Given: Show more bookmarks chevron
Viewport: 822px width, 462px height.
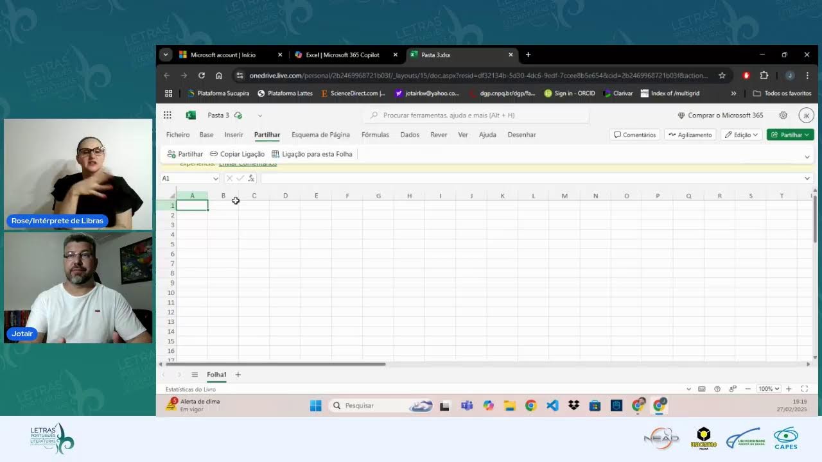Looking at the screenshot, I should [733, 93].
